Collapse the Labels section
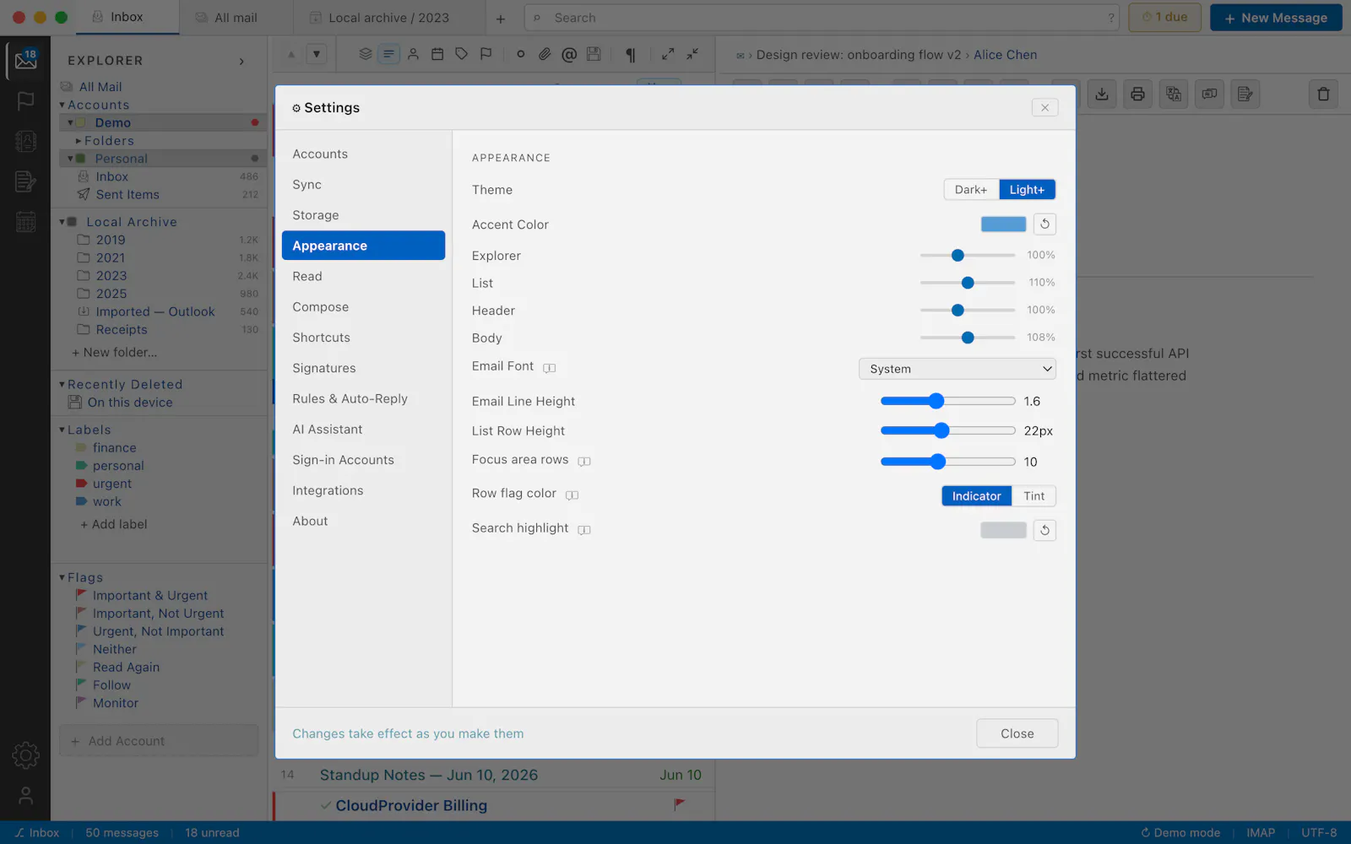The image size is (1351, 844). [x=62, y=430]
